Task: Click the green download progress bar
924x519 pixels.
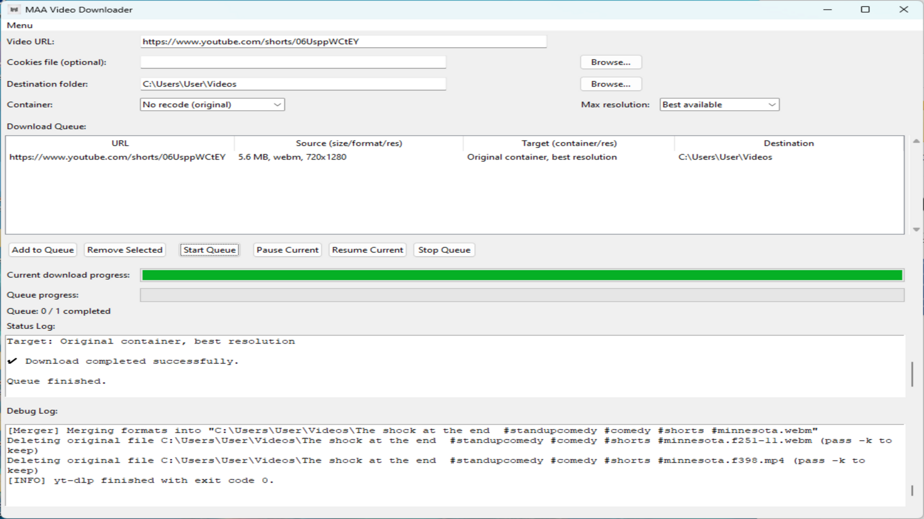Action: pyautogui.click(x=522, y=275)
